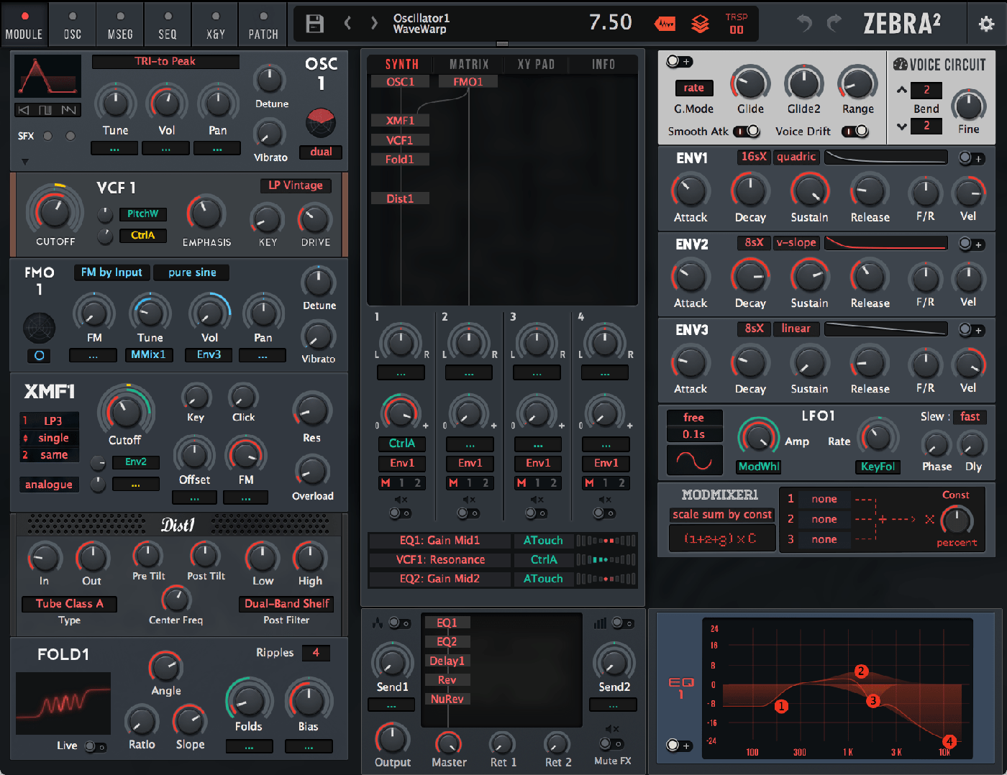Undo the last change
This screenshot has height=775, width=1007.
[x=804, y=24]
